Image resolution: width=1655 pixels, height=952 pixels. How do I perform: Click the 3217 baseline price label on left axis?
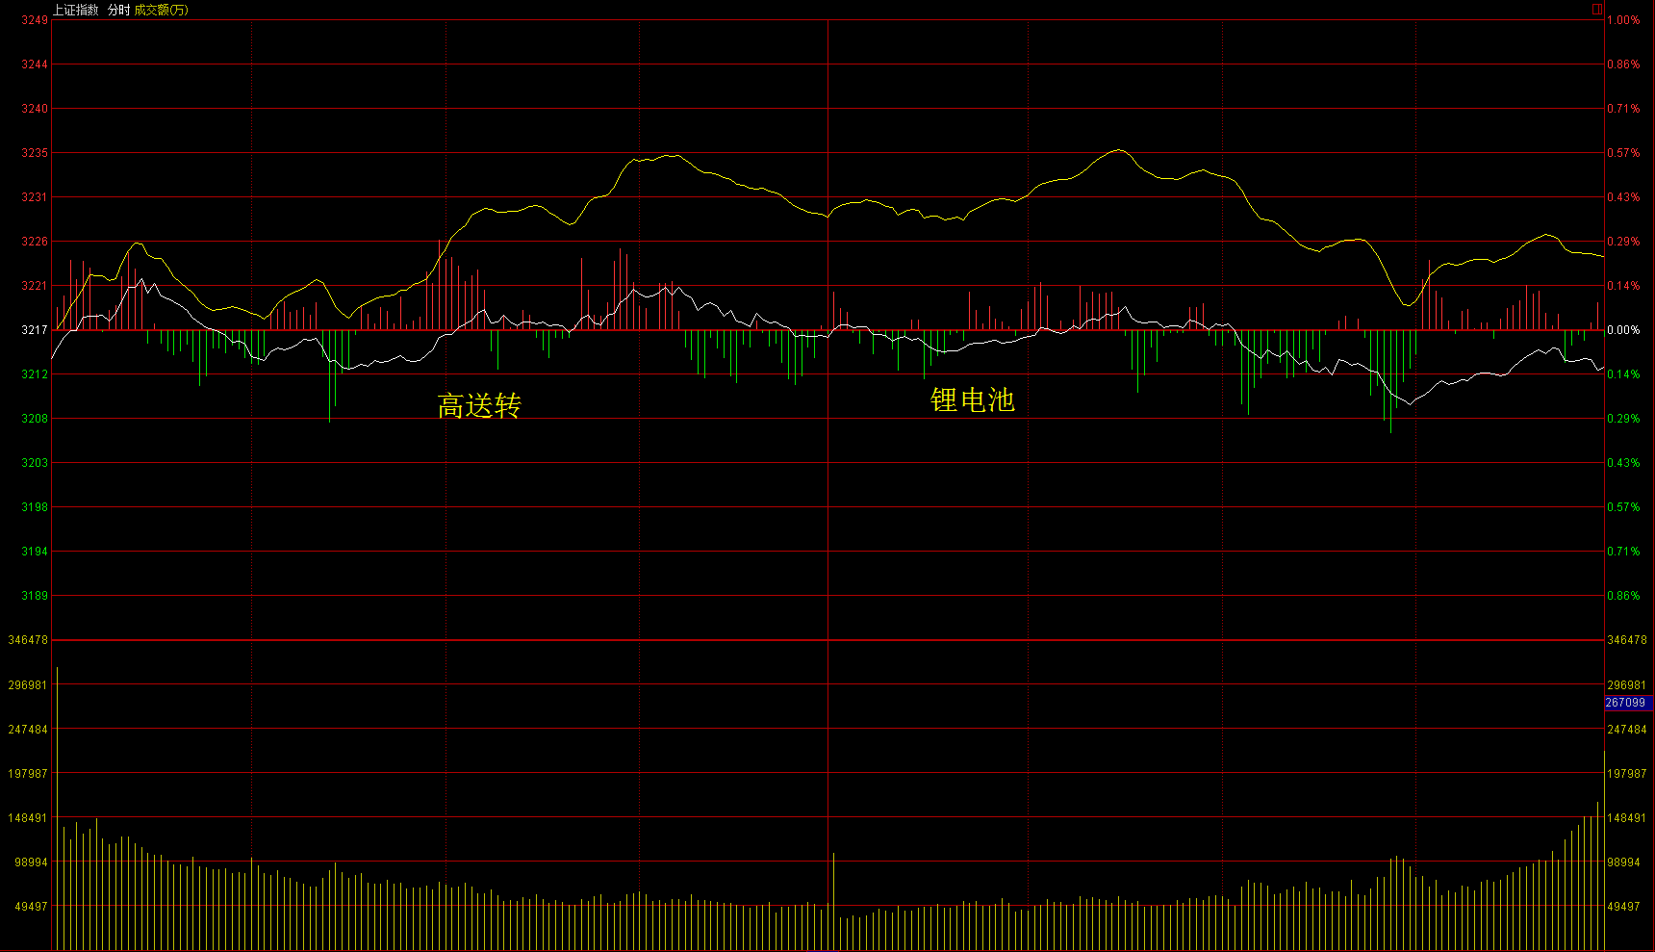pos(35,330)
